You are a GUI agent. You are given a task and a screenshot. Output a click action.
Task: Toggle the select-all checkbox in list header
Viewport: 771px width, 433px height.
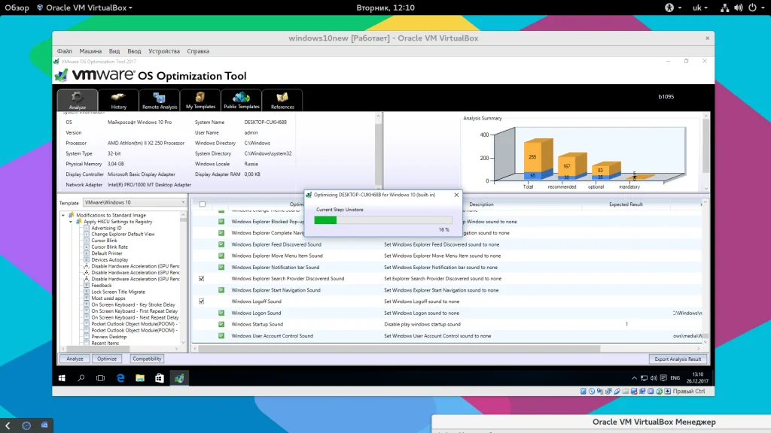pos(202,204)
